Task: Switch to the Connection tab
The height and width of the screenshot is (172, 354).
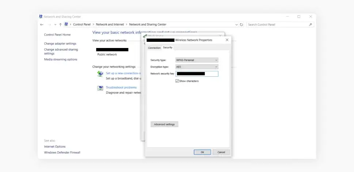Action: point(154,48)
